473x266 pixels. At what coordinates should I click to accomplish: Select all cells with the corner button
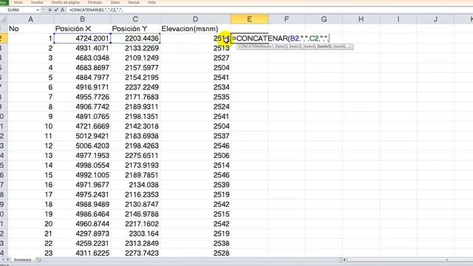[x=3, y=20]
